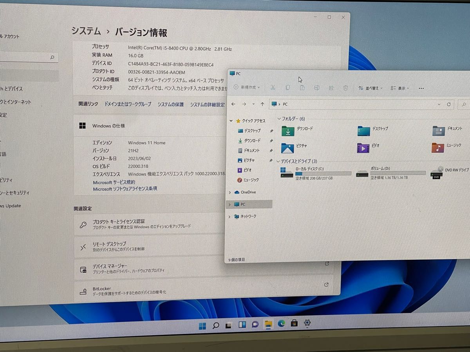Image resolution: width=470 pixels, height=352 pixels.
Task: Select ローカル ディスク (C:) drive
Action: tap(316, 173)
